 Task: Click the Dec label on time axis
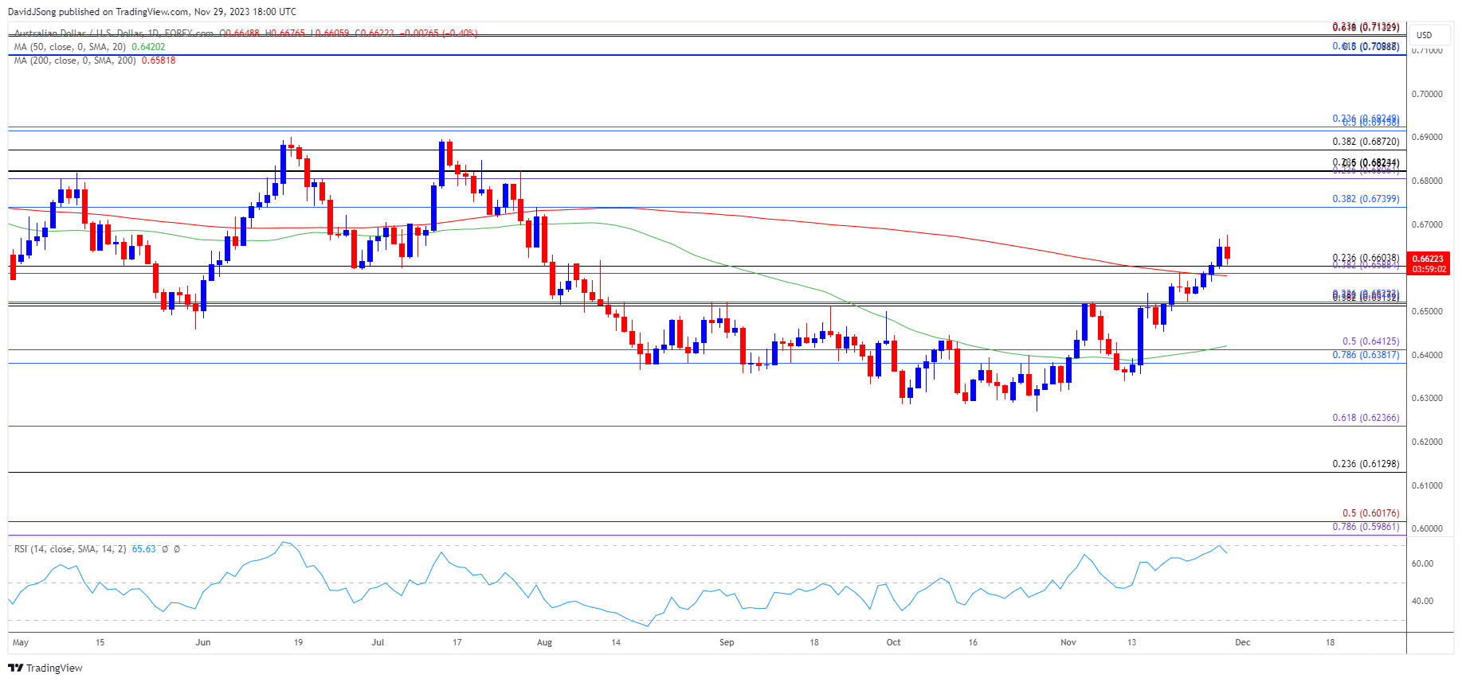(1243, 642)
